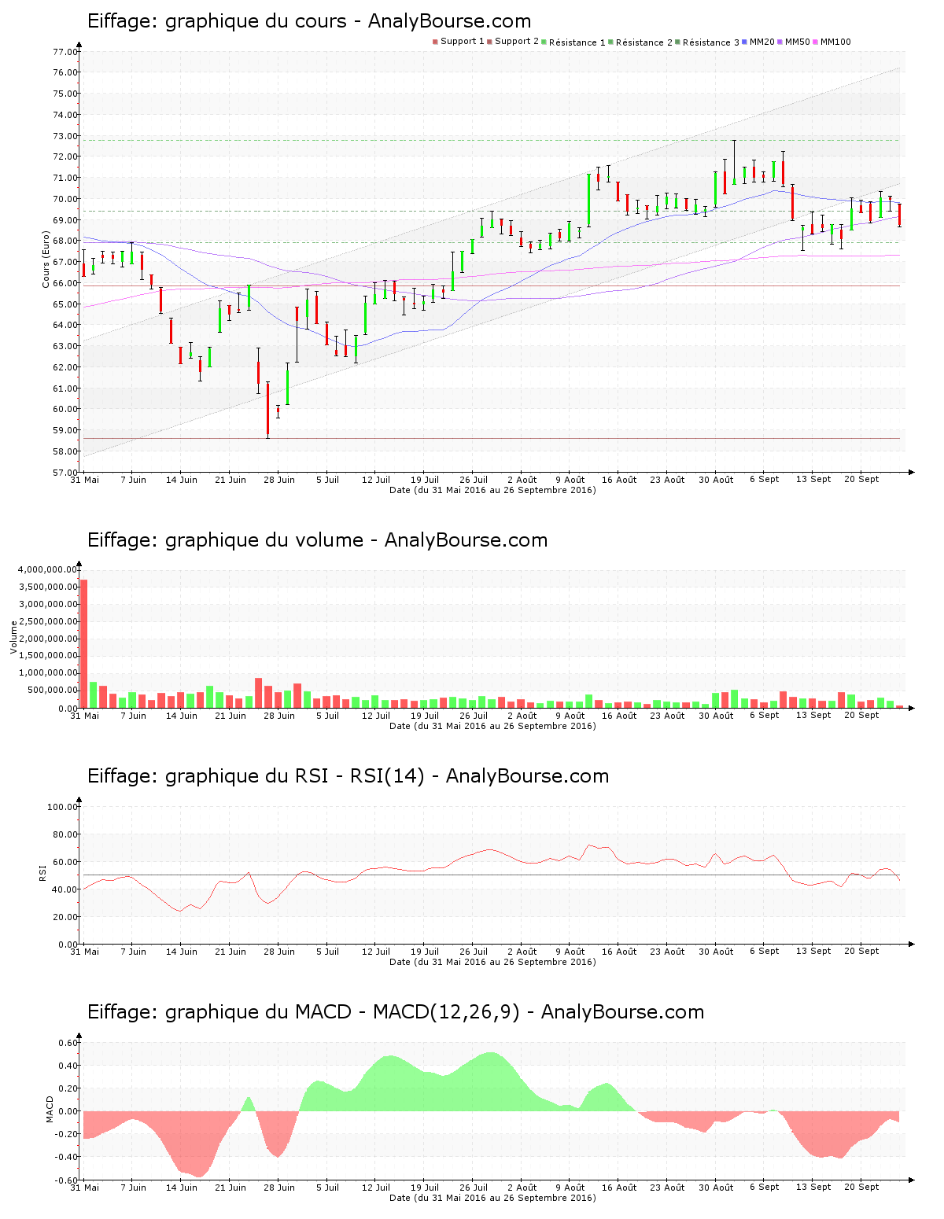This screenshot has height=1219, width=944.
Task: Click the 40.00 RSI axis value
Action: click(65, 889)
